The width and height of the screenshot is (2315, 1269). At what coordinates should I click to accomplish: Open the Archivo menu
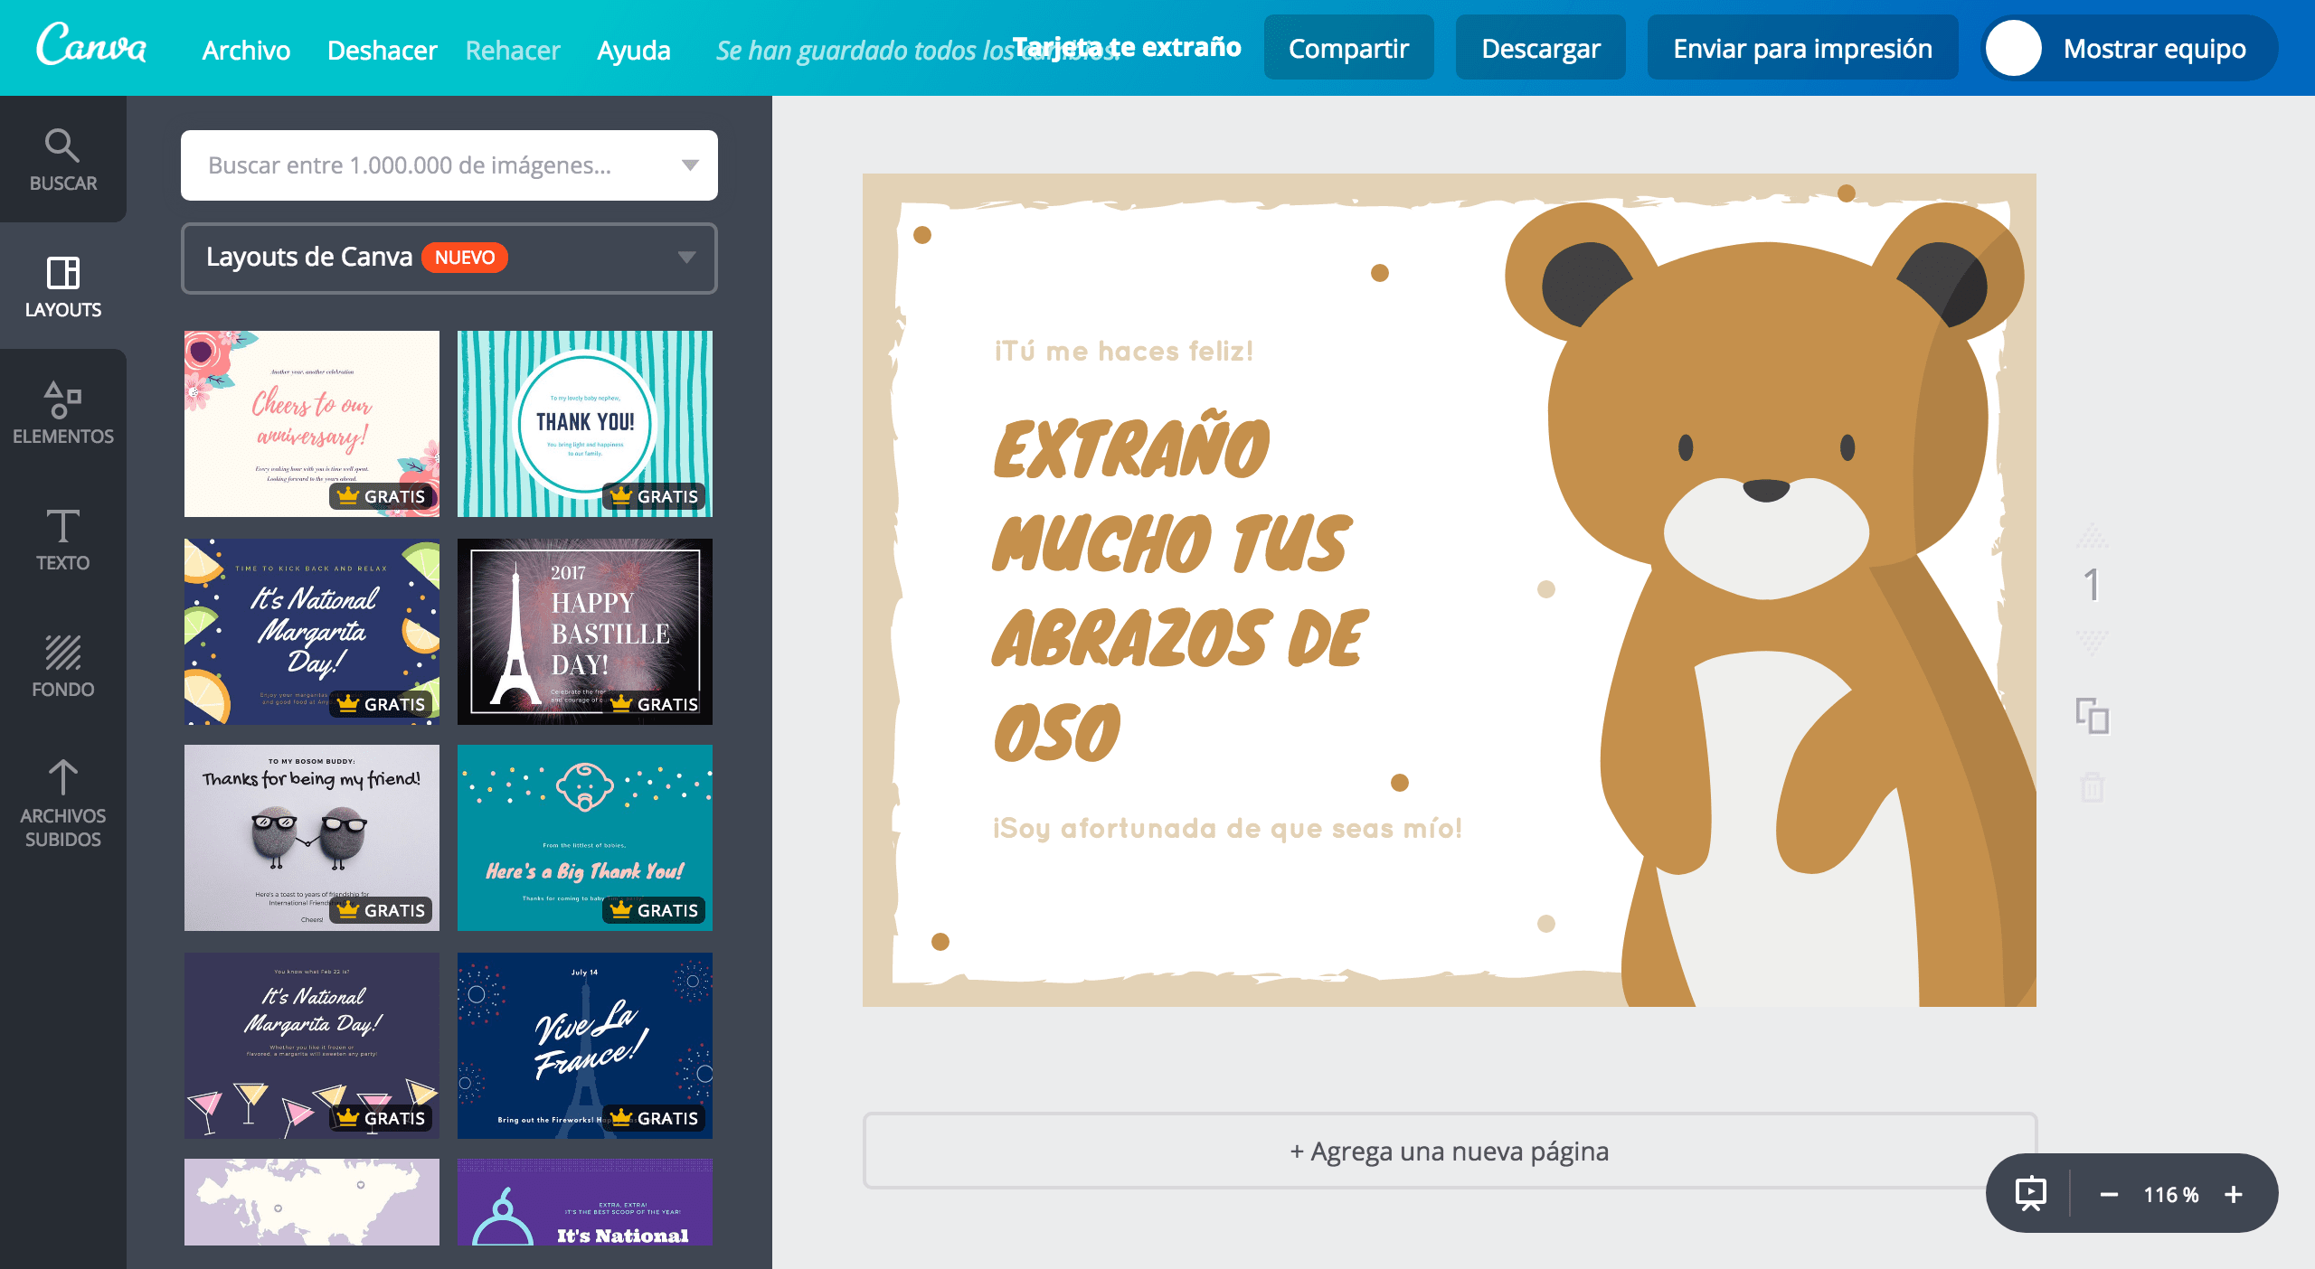click(x=246, y=50)
